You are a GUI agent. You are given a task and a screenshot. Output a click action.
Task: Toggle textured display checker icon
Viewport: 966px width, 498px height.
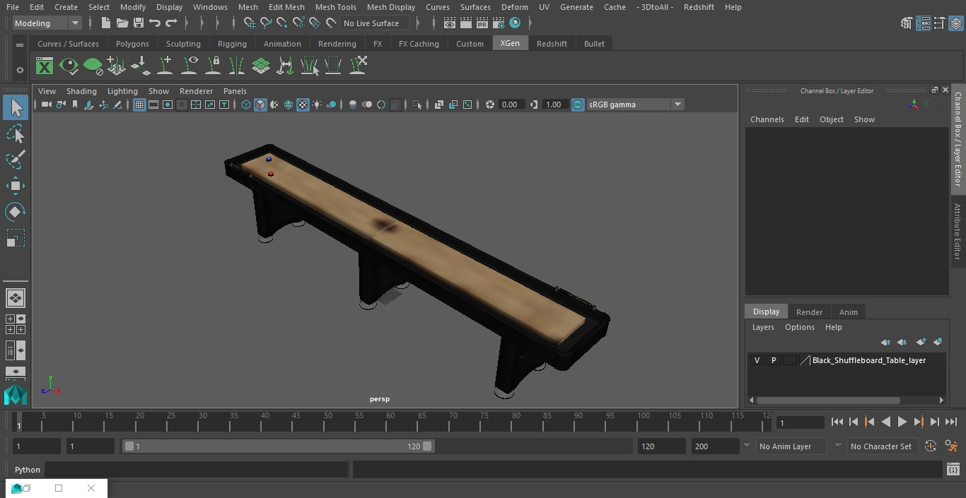[x=303, y=105]
